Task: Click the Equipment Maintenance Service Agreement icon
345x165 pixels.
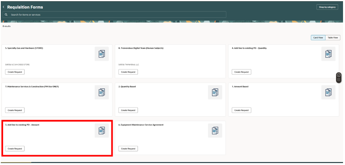Action: [x=215, y=130]
